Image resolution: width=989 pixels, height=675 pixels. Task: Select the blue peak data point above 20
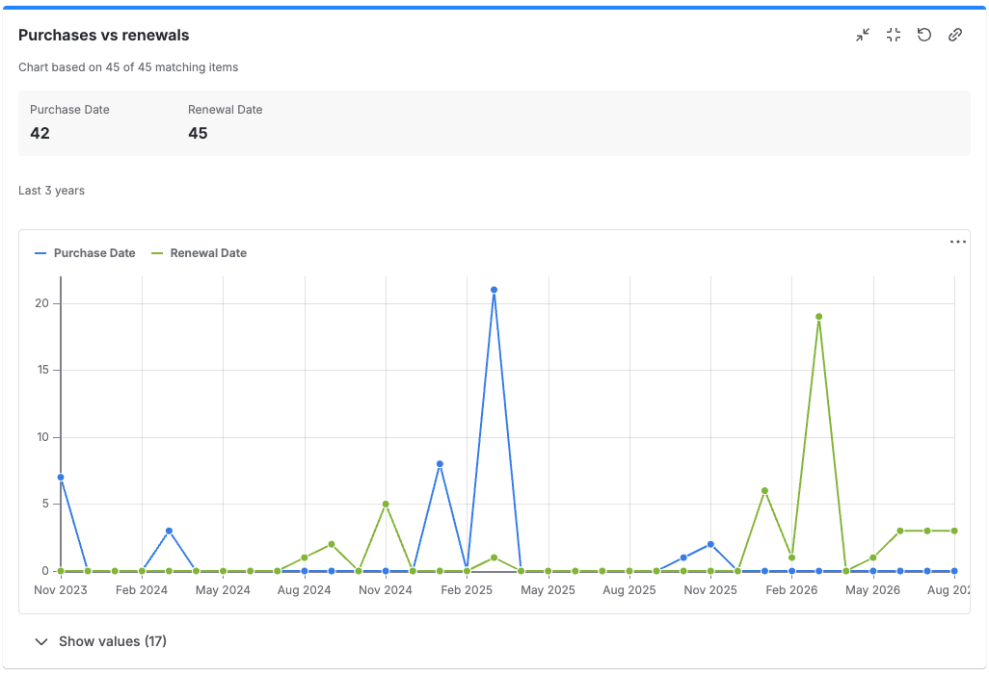coord(494,290)
